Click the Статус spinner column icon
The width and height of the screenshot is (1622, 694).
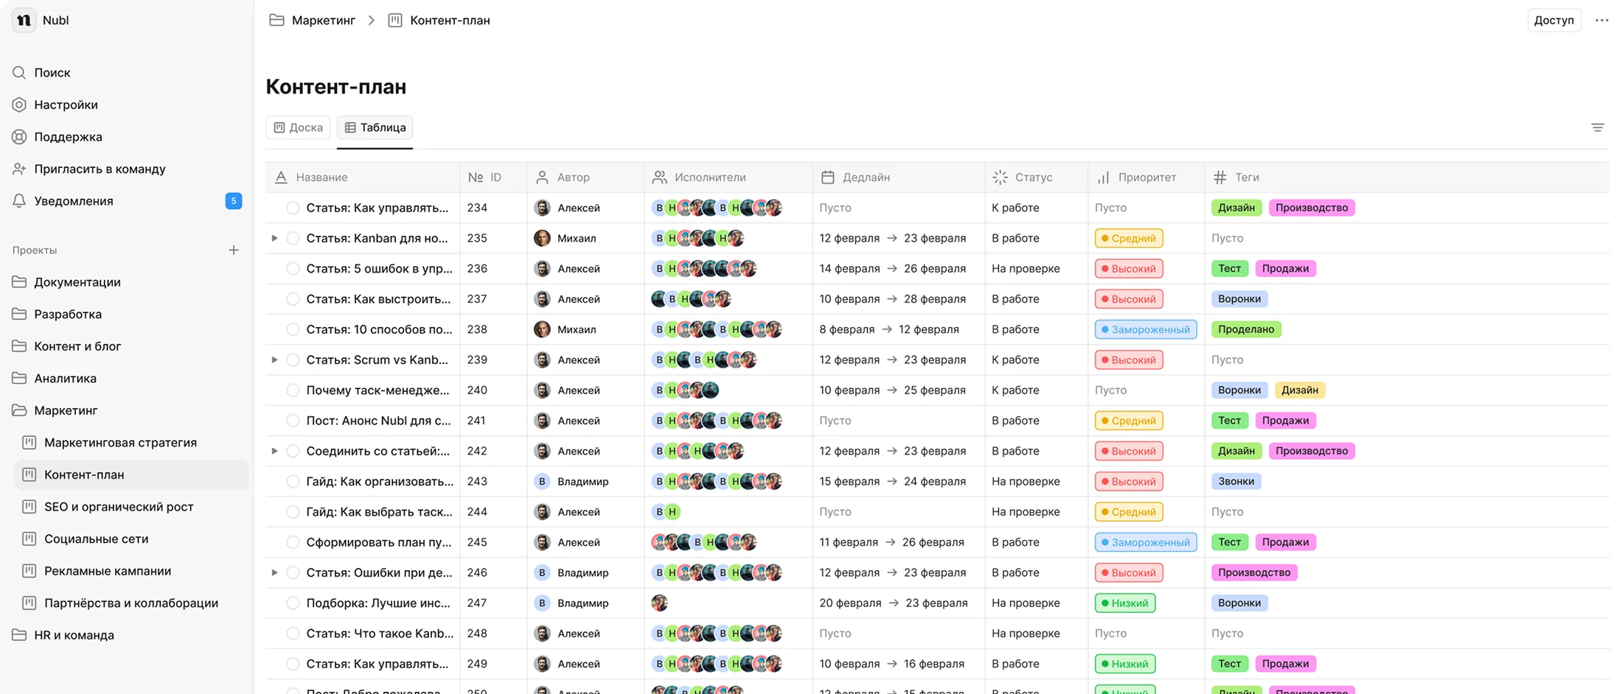click(x=1000, y=178)
